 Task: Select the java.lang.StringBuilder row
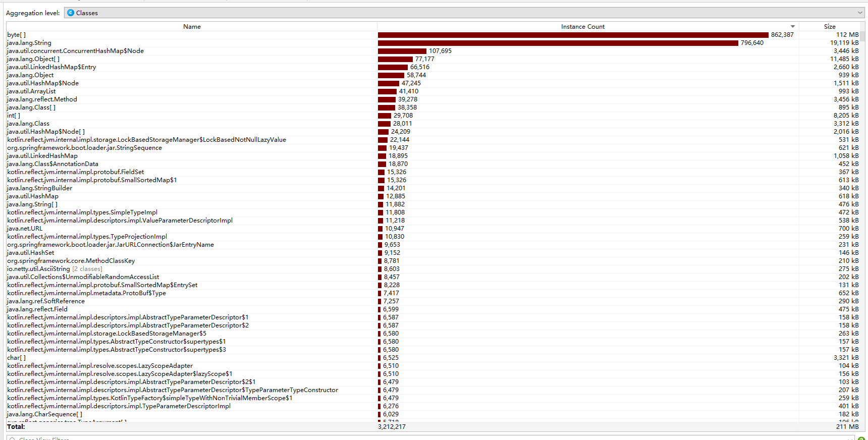[x=433, y=188]
